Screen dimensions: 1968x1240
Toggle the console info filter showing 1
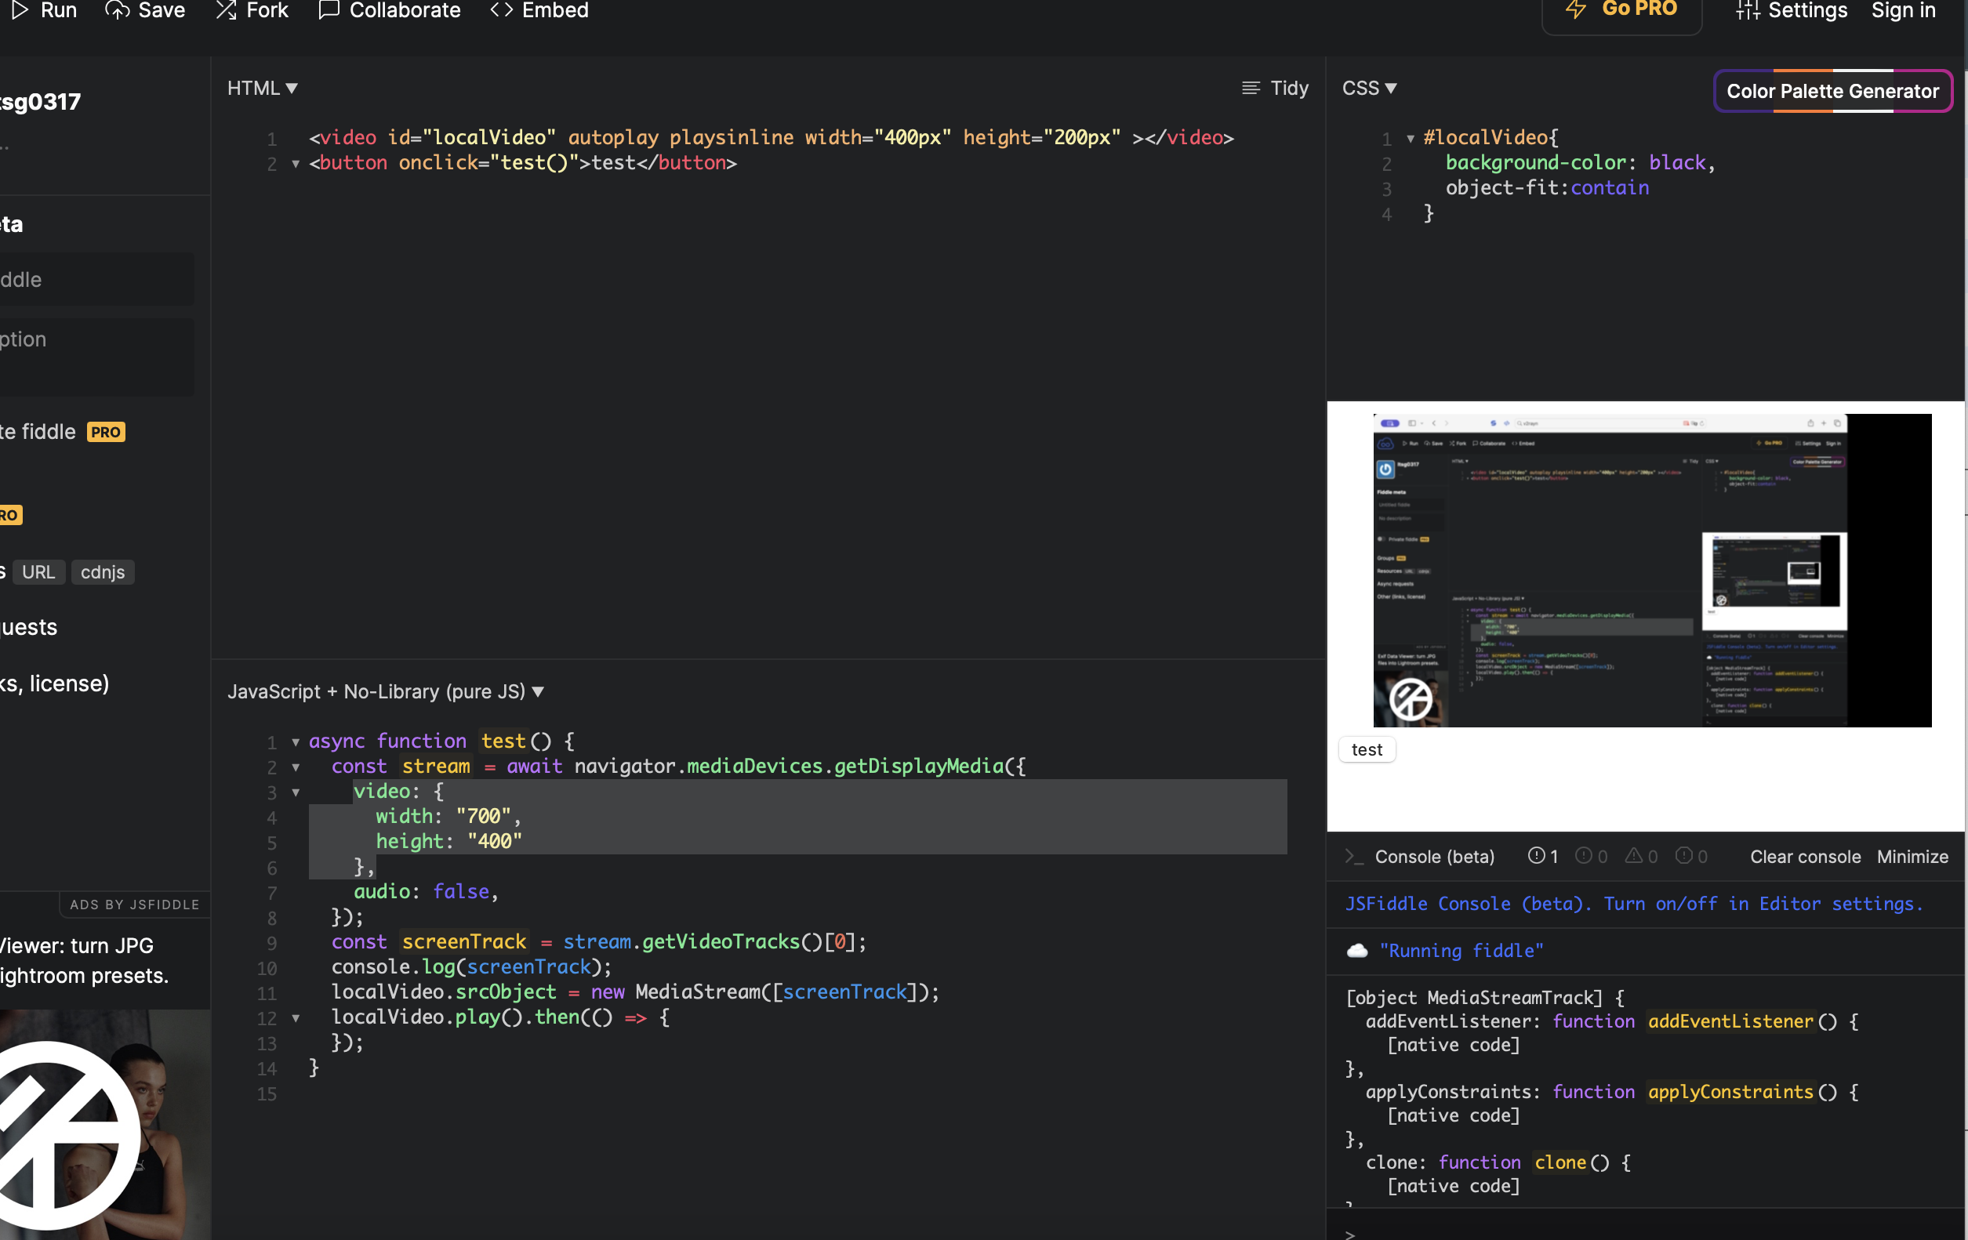[1542, 856]
